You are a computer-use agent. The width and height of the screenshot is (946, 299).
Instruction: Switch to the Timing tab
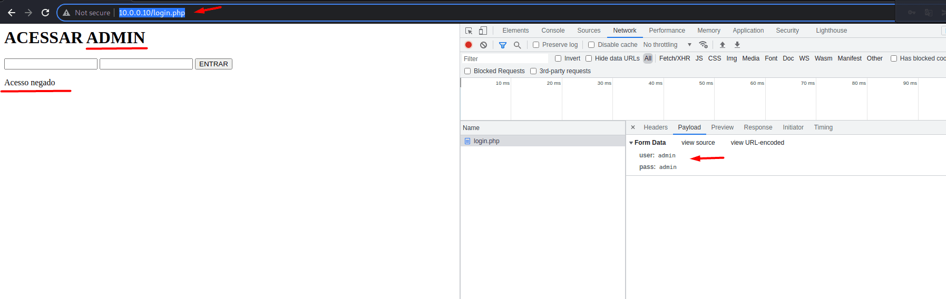click(823, 127)
